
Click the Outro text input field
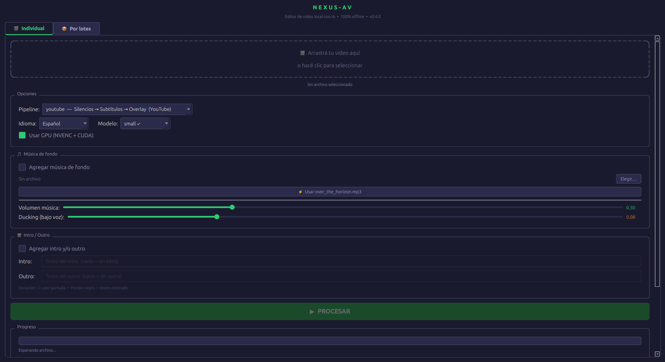click(x=341, y=276)
